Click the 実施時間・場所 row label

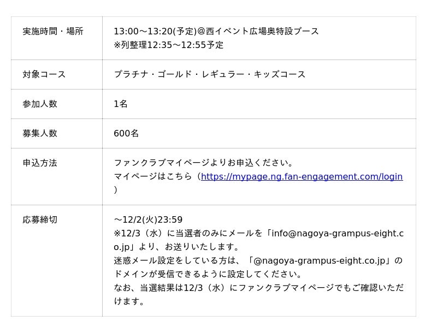click(53, 32)
